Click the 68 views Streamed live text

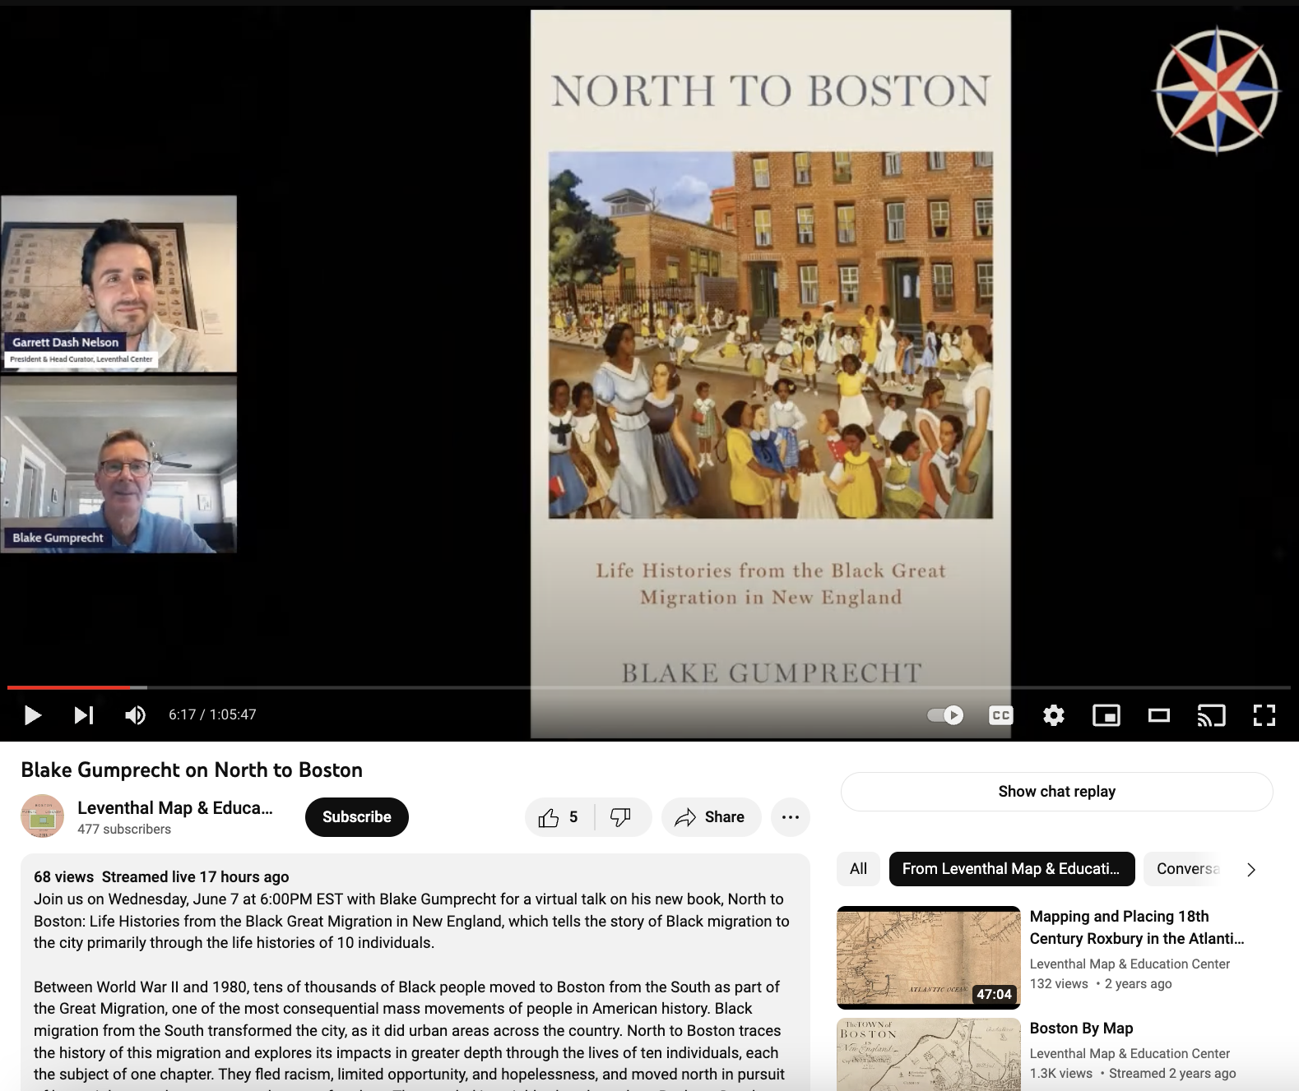(161, 877)
